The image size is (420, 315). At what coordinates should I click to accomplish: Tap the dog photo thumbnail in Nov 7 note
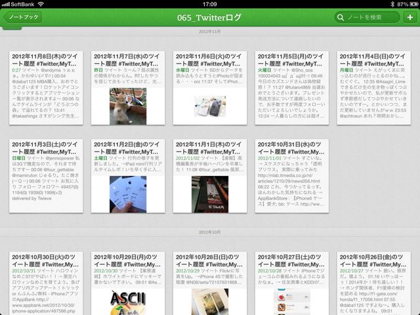coord(128,106)
